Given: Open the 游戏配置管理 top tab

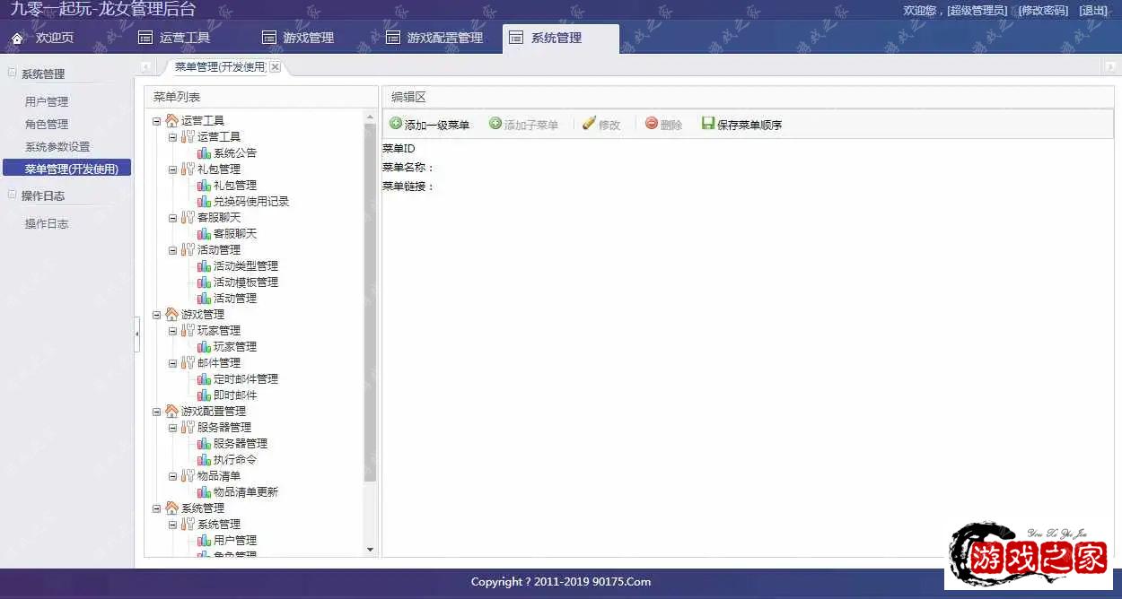Looking at the screenshot, I should [x=434, y=39].
